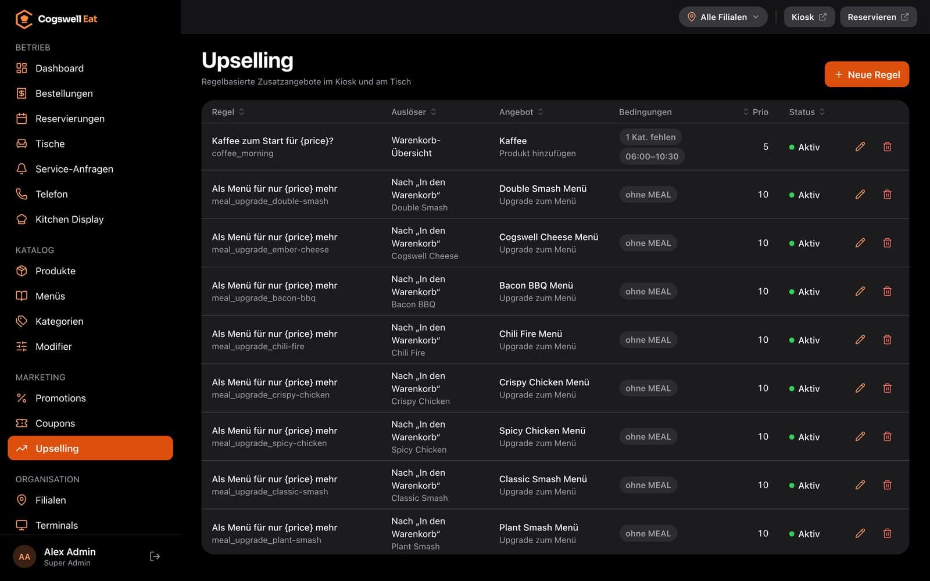
Task: Create a rule with Neue Regel button
Action: click(867, 74)
